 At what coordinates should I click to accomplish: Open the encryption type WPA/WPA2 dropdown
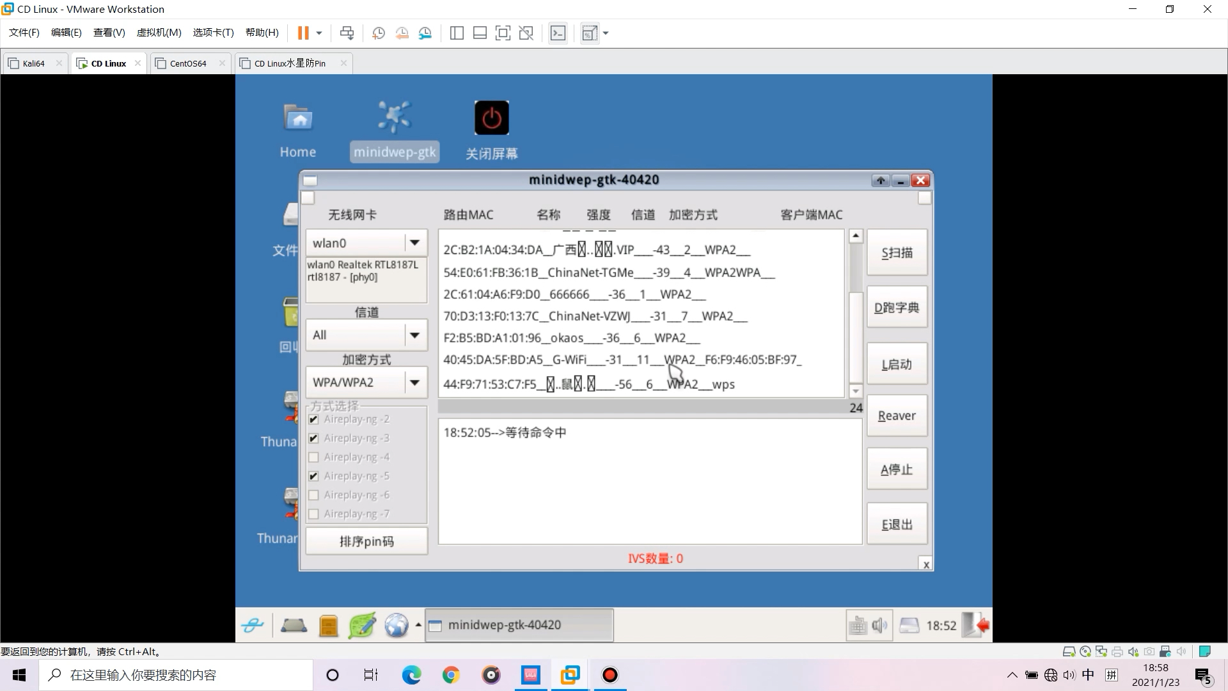(415, 382)
